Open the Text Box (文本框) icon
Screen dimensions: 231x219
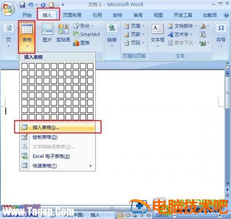[x=157, y=35]
